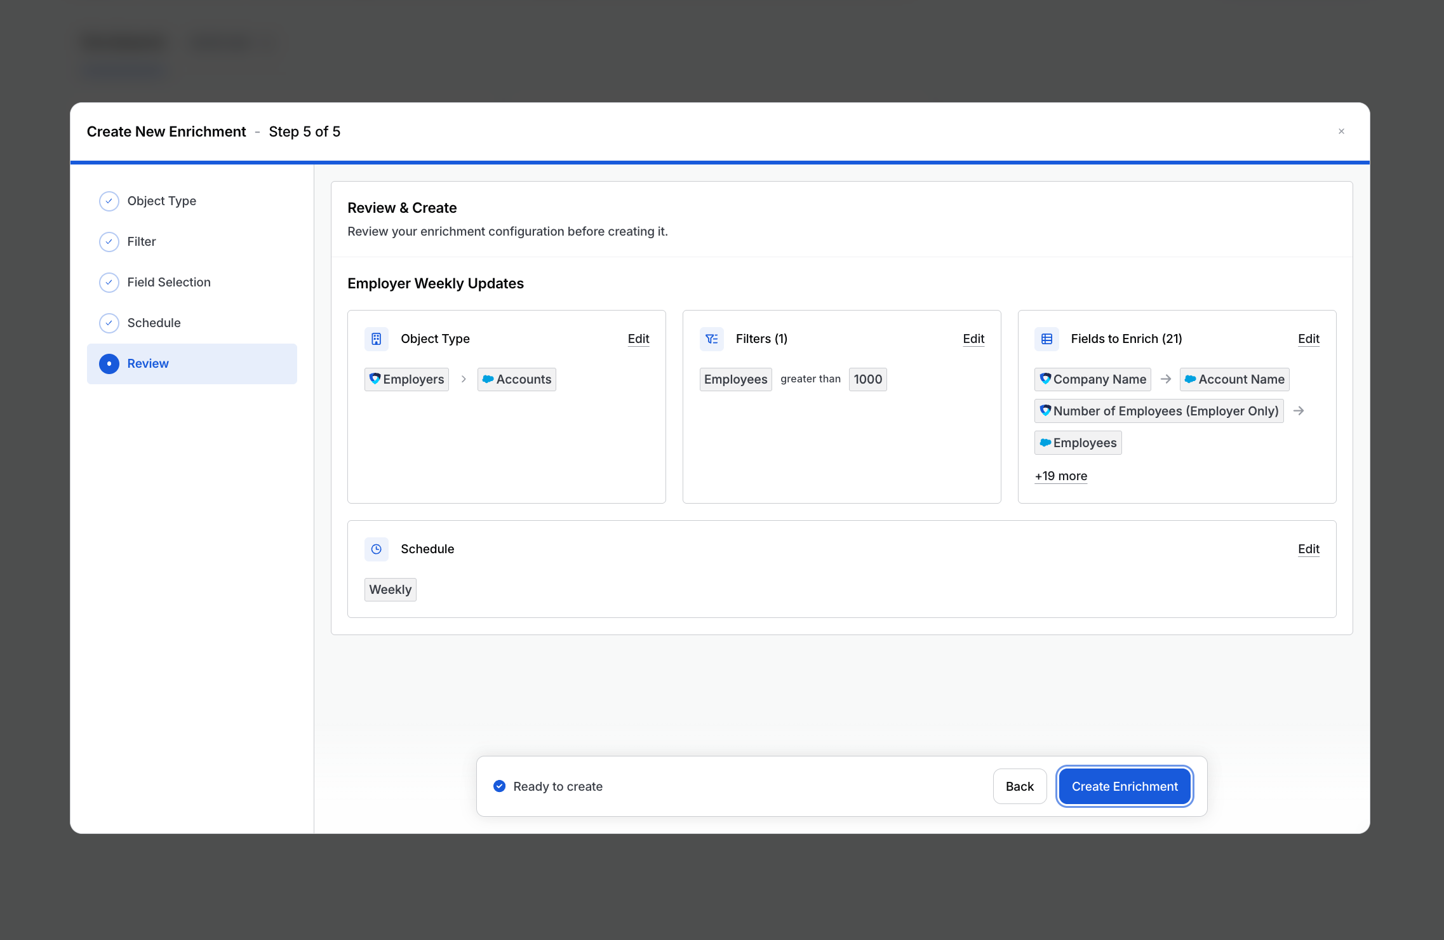
Task: Edit the Schedule section
Action: [1309, 549]
